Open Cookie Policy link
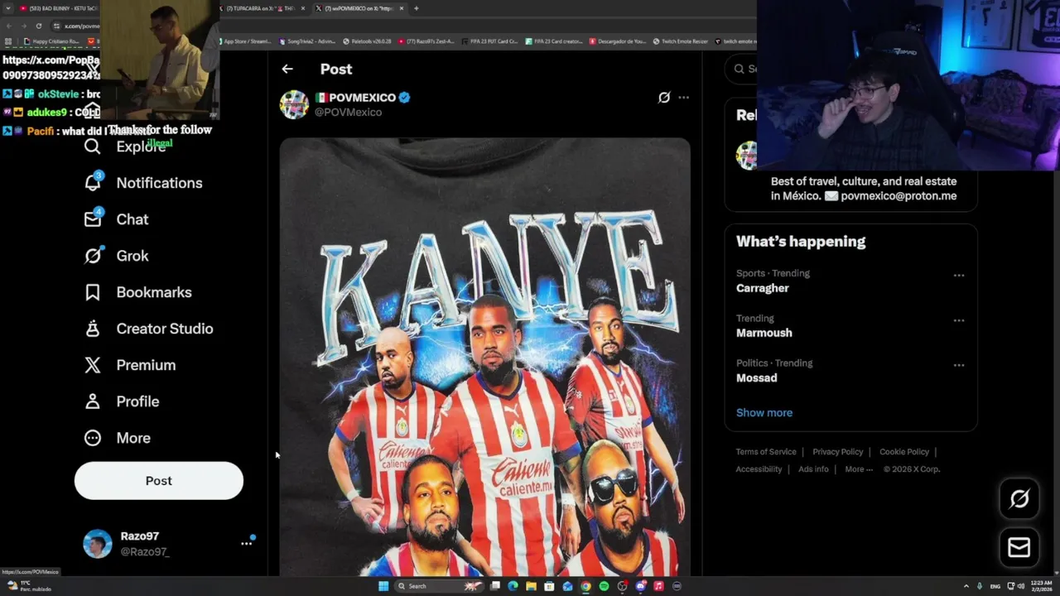 [x=904, y=452]
